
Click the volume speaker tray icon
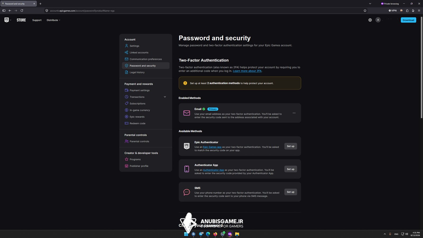click(407, 234)
